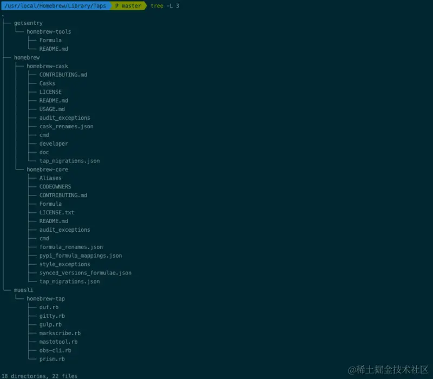
Task: Select the muesli directory name
Action: 23,290
